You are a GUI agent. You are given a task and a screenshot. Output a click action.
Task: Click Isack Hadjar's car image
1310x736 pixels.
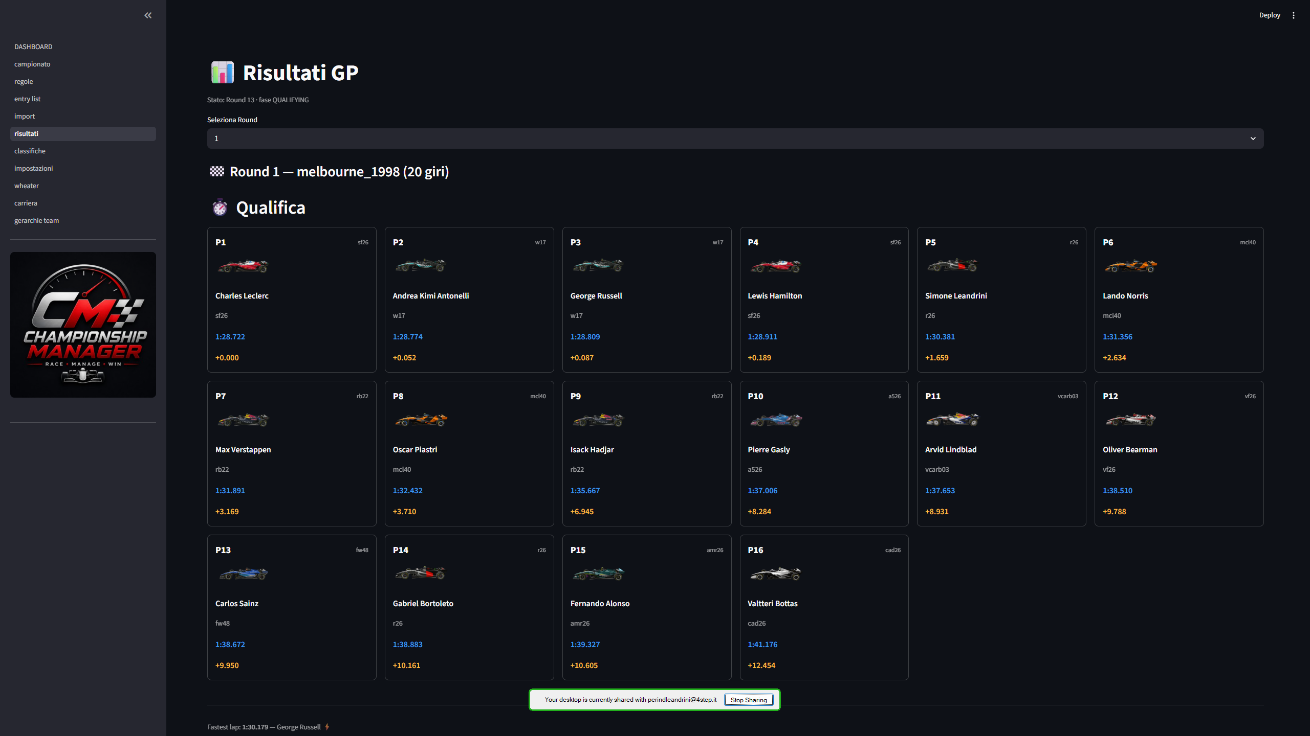tap(598, 420)
